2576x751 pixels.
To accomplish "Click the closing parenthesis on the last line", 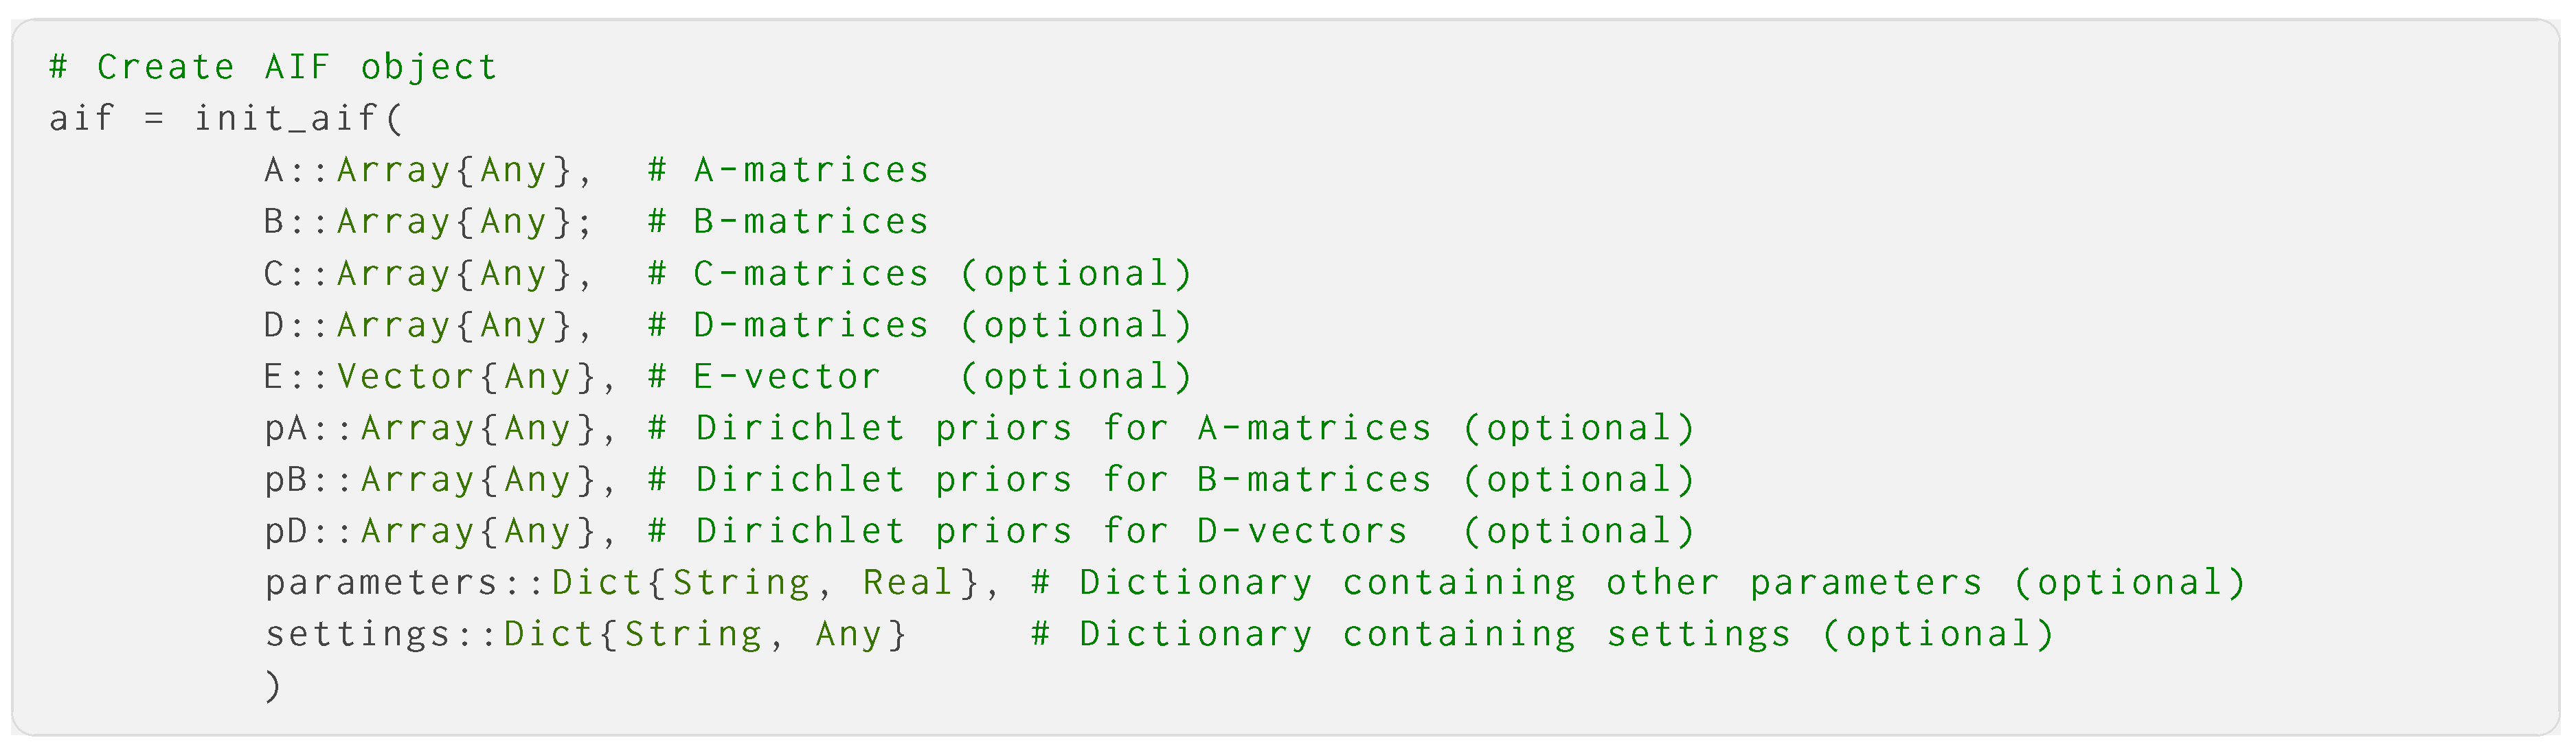I will pos(273,686).
